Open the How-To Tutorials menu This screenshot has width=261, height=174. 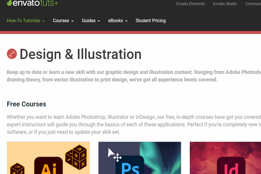23,21
